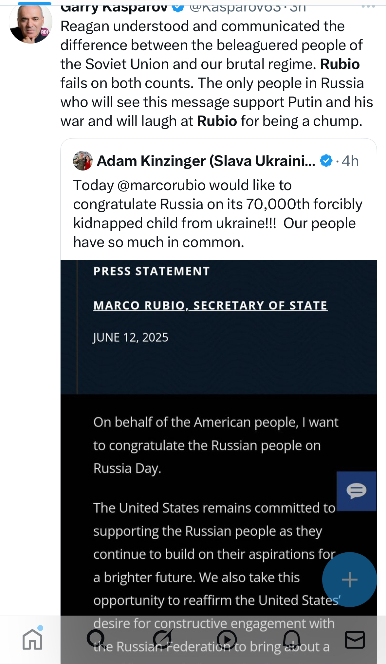Viewport: 386px width, 664px height.
Task: Tap Garry Kasparov's profile picture
Action: [30, 23]
